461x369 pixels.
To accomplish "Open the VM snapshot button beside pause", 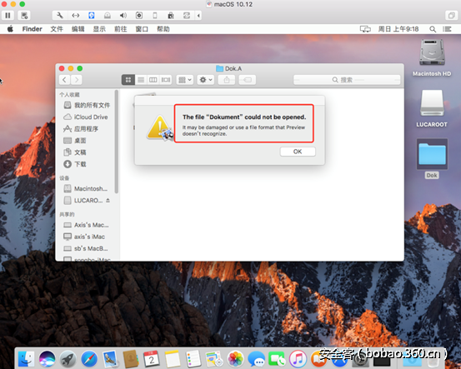I will [24, 15].
